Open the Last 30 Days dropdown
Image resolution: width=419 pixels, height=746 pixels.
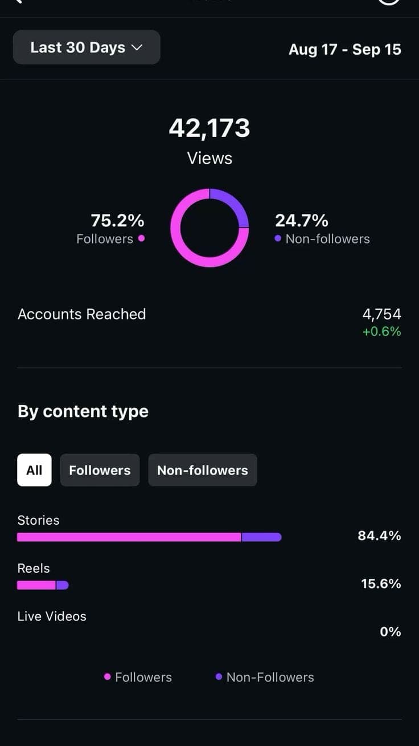pyautogui.click(x=86, y=47)
